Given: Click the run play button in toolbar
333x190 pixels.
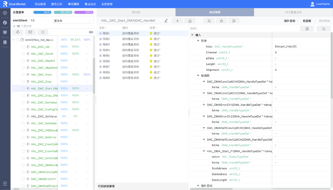Looking at the screenshot, I should pyautogui.click(x=234, y=21).
